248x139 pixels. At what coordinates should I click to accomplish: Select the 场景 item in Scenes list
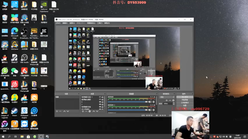pyautogui.click(x=67, y=97)
